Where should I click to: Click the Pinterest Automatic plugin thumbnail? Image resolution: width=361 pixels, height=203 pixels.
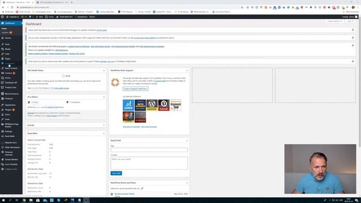164,105
